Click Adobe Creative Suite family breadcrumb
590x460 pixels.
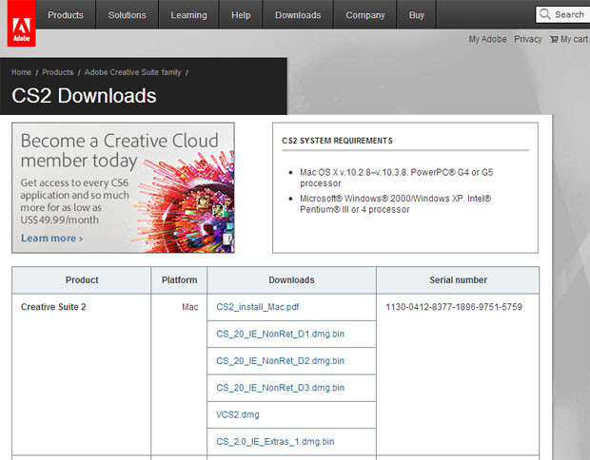pos(133,72)
